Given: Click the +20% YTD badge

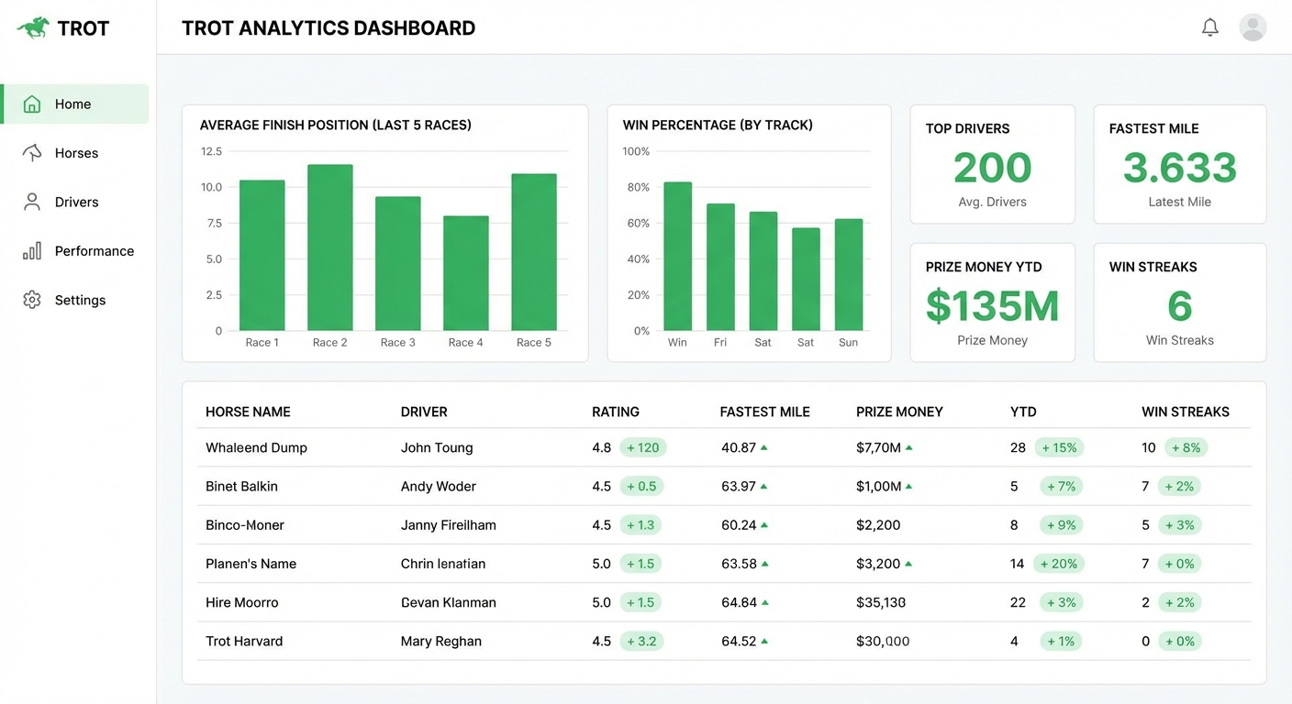Looking at the screenshot, I should point(1059,564).
